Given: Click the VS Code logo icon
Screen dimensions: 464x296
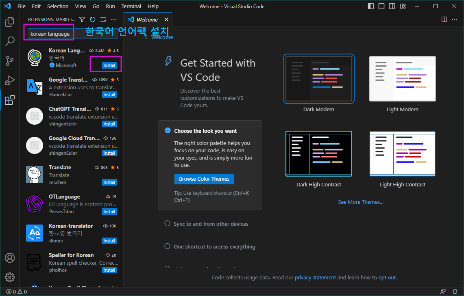Looking at the screenshot, I should tap(7, 6).
